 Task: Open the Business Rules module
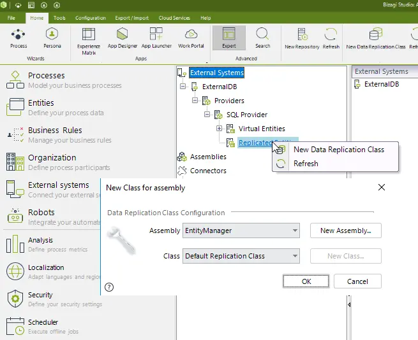(x=59, y=134)
